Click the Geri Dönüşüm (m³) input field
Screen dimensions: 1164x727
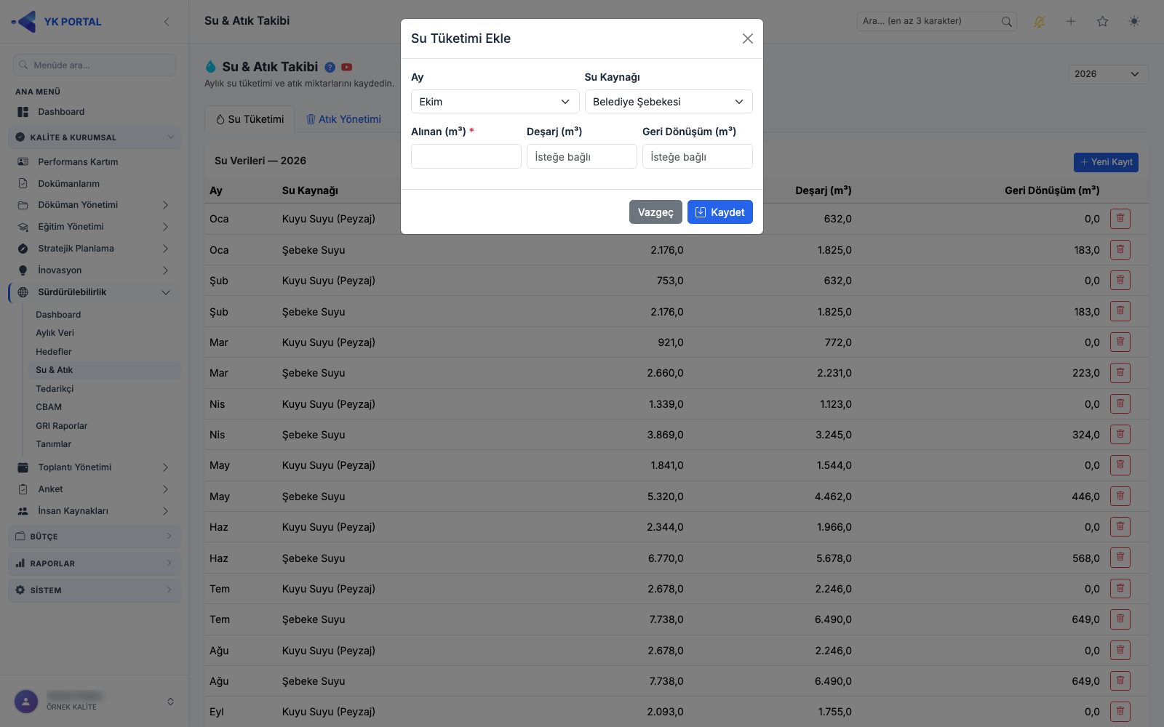697,156
